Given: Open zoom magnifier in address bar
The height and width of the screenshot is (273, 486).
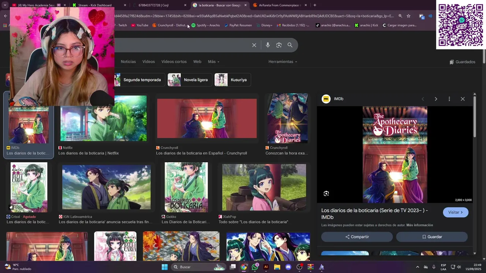Looking at the screenshot, I should [x=400, y=16].
